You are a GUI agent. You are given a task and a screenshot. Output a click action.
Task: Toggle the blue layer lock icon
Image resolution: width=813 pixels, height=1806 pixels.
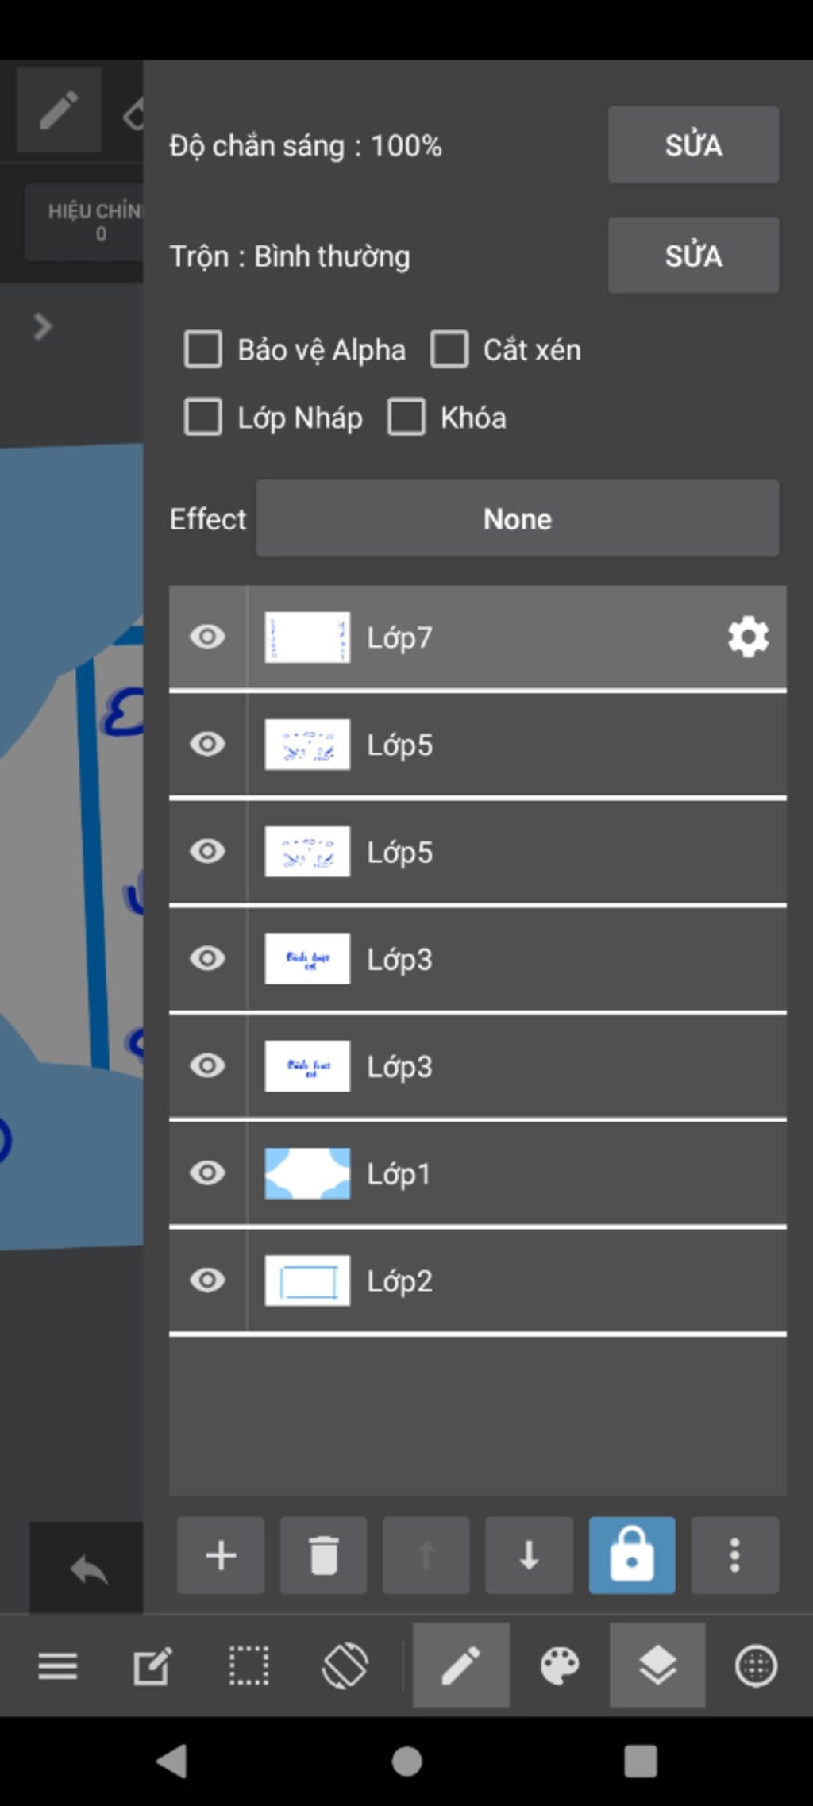point(632,1555)
